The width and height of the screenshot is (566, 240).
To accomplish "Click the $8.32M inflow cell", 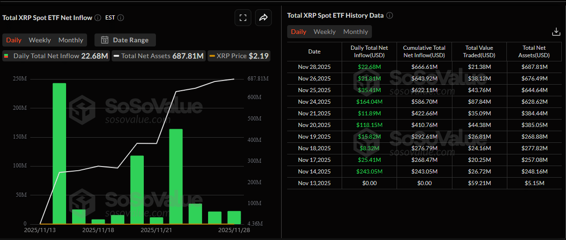I will coord(370,148).
